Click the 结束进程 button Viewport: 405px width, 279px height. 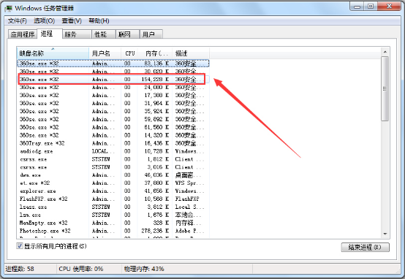365,247
